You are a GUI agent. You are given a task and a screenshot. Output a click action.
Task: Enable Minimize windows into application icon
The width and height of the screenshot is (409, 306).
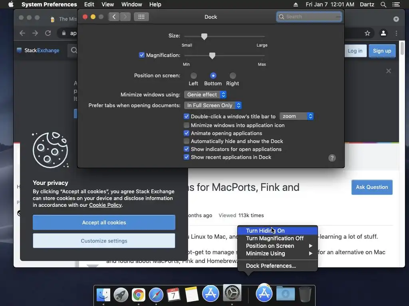coord(186,125)
